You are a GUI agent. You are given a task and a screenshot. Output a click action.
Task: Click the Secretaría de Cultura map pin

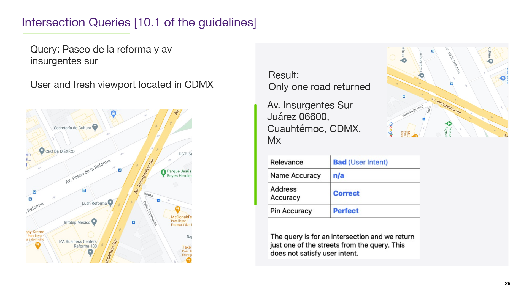(x=95, y=127)
